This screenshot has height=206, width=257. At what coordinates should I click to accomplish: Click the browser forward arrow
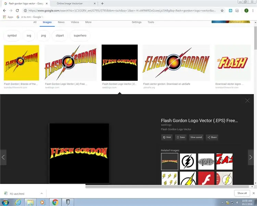[x=11, y=11]
